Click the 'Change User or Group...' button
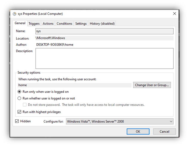 point(152,85)
